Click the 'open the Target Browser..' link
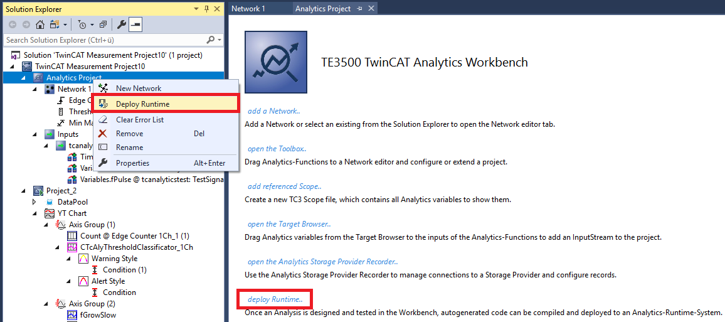 coord(290,224)
